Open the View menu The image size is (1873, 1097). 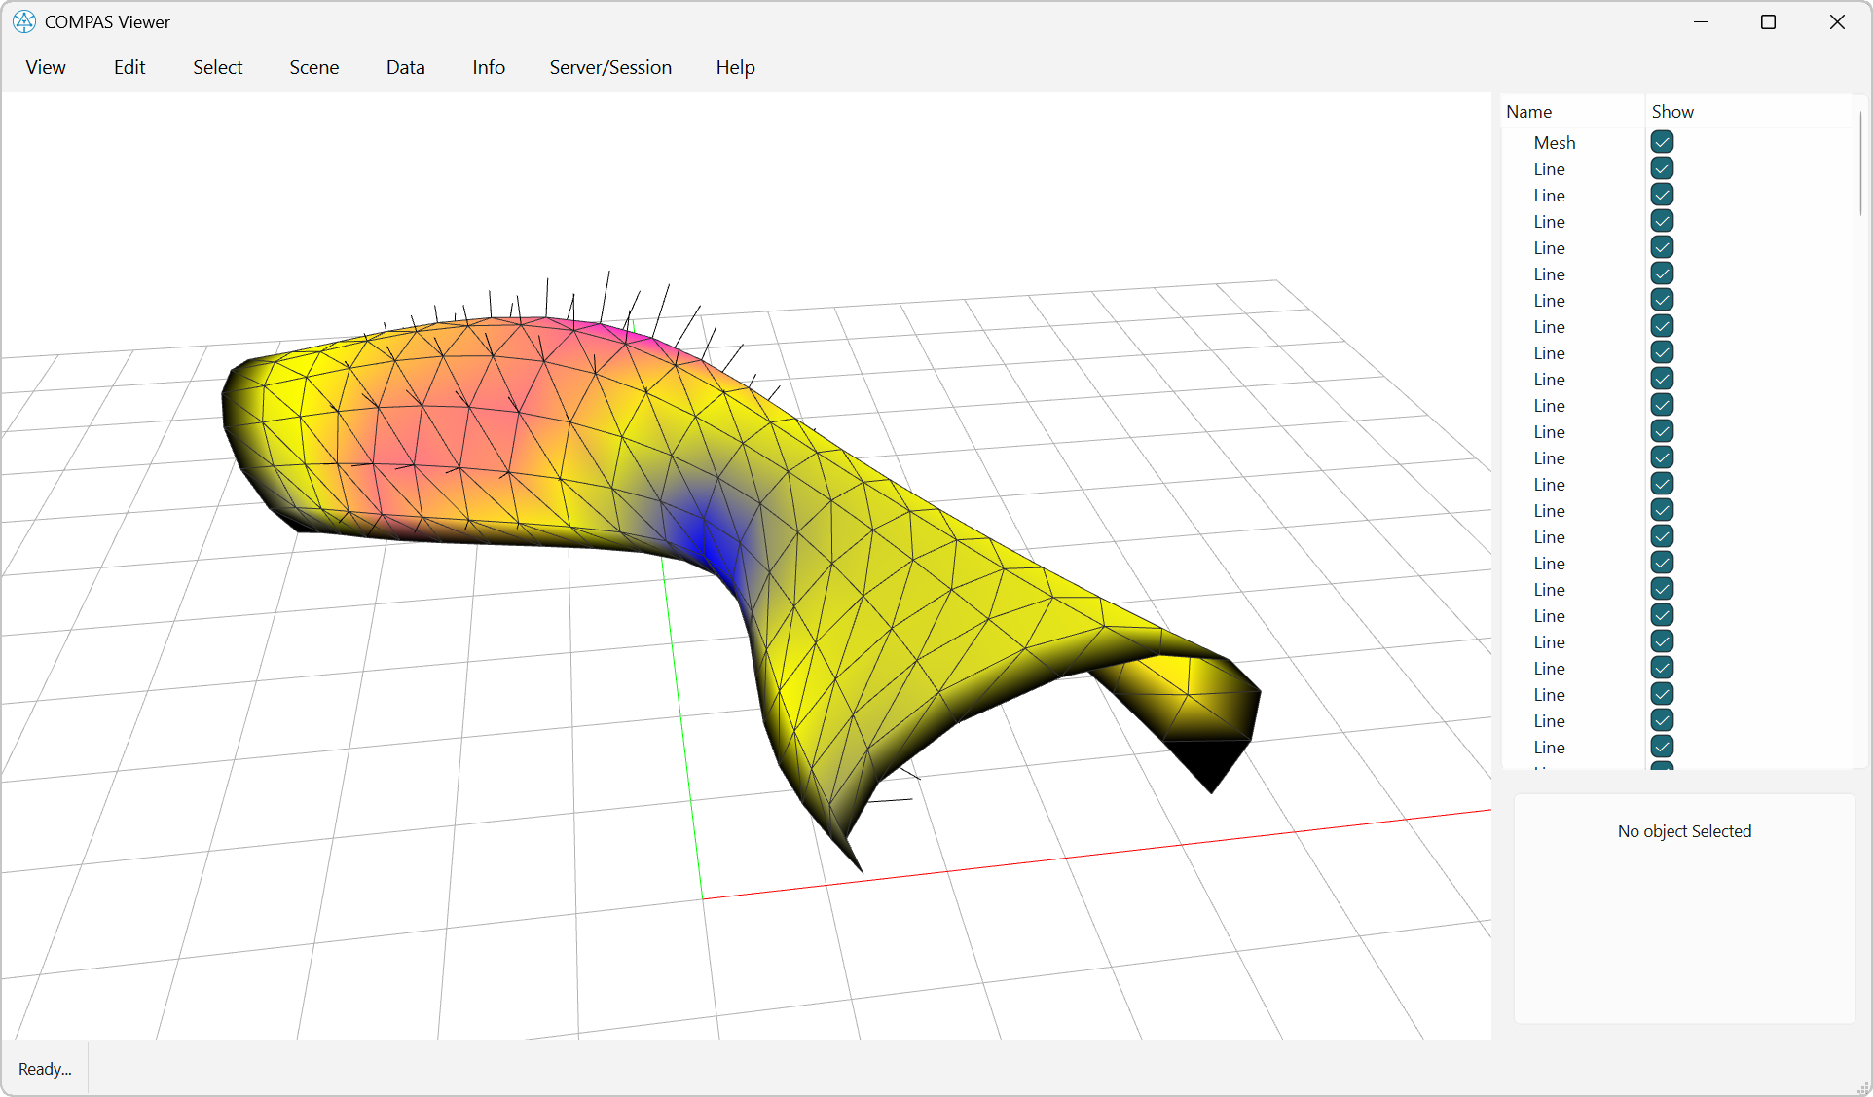[x=45, y=67]
